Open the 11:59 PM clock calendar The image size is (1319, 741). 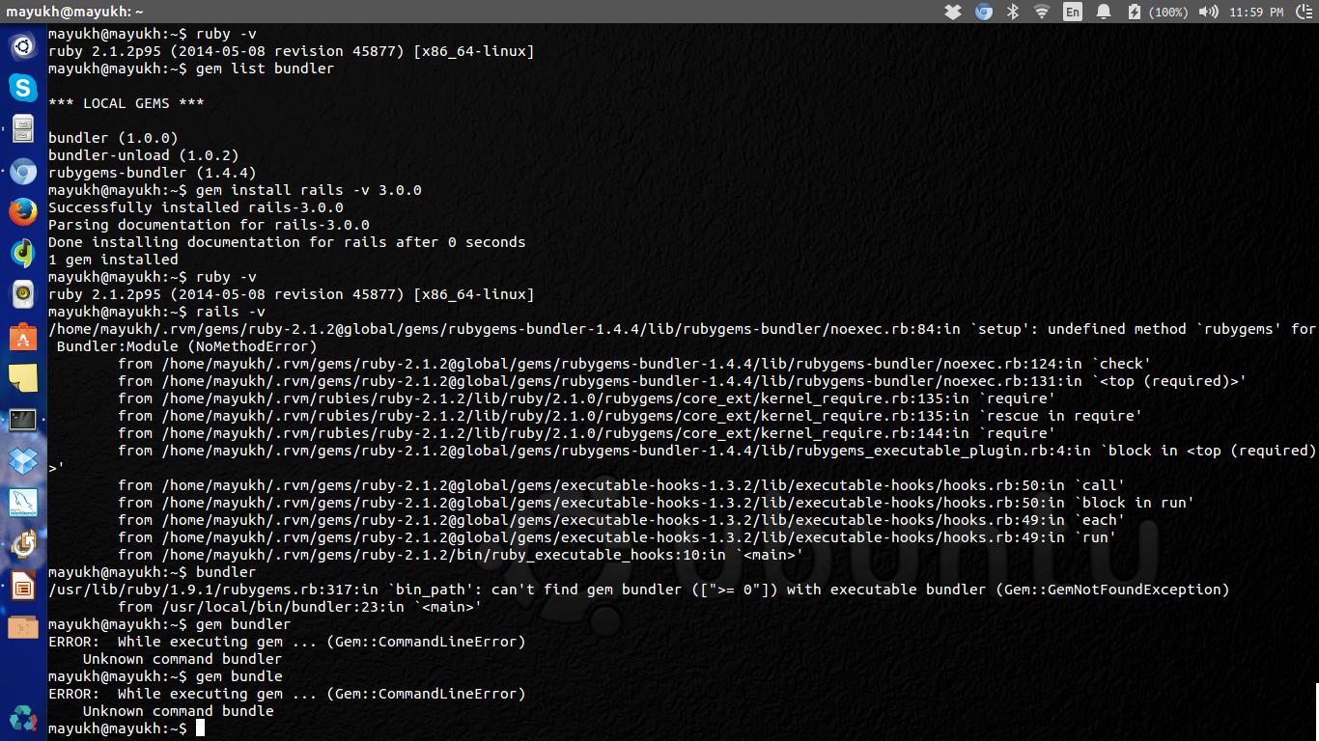click(x=1256, y=12)
